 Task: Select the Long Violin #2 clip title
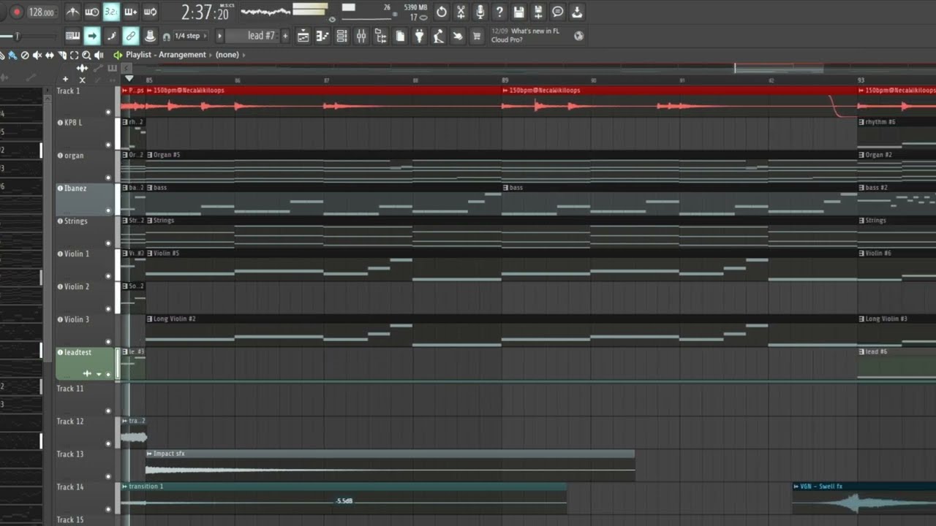(x=174, y=319)
